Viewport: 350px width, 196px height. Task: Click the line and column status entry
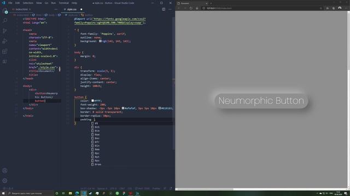[87, 188]
